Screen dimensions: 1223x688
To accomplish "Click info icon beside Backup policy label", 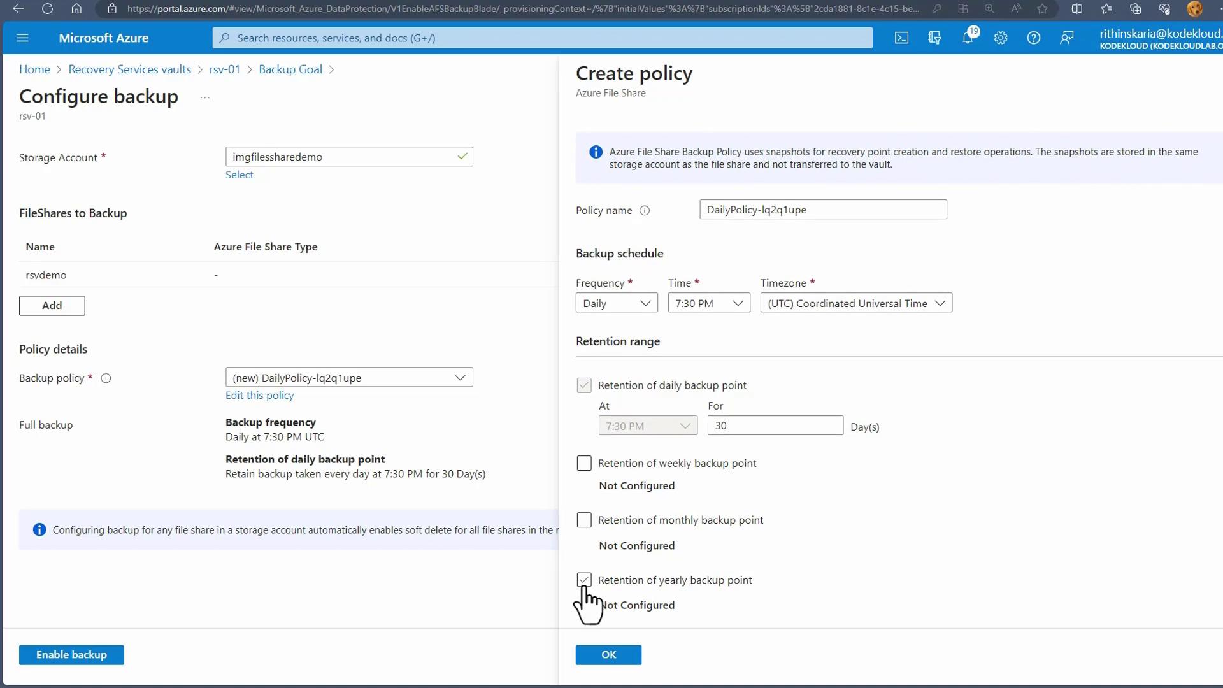I will pos(106,378).
